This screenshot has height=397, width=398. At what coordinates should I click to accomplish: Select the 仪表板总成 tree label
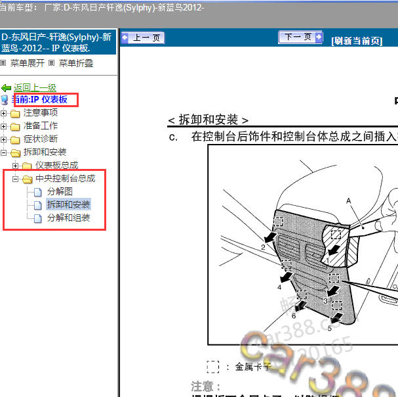pyautogui.click(x=57, y=166)
